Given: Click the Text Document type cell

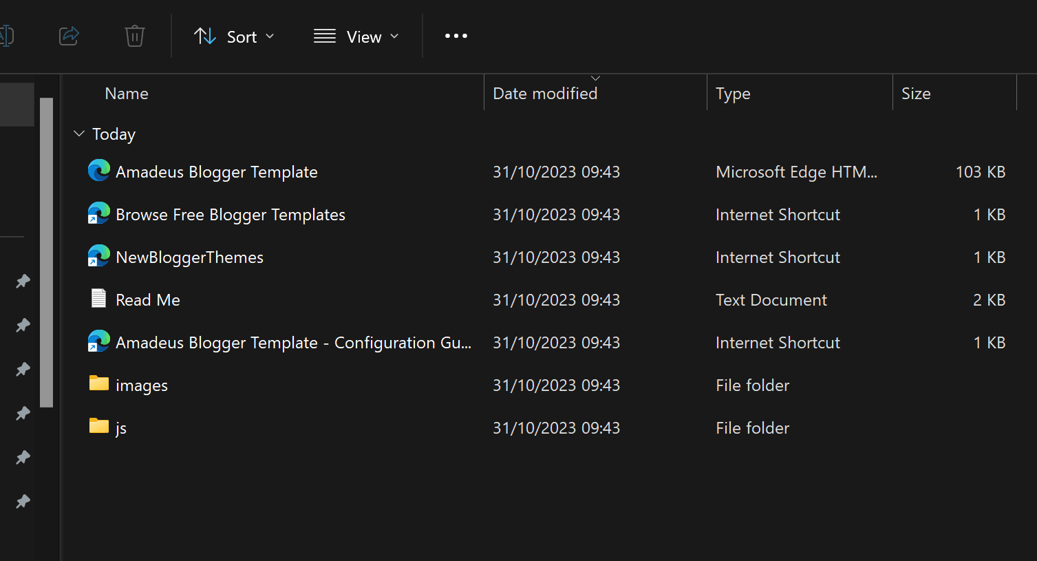Looking at the screenshot, I should [771, 300].
